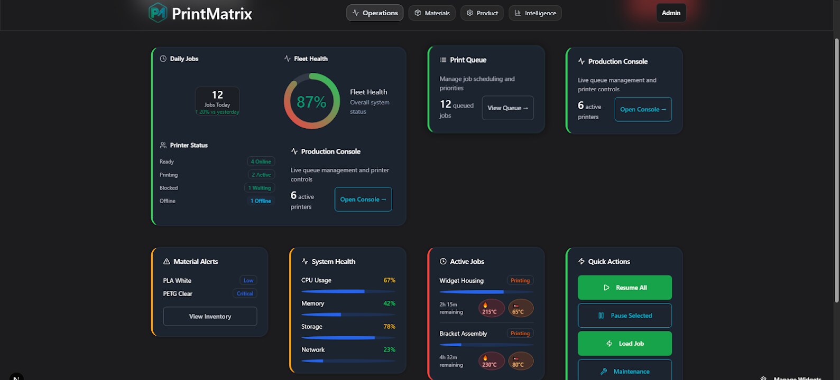
Task: Click the View Inventory button
Action: [210, 317]
